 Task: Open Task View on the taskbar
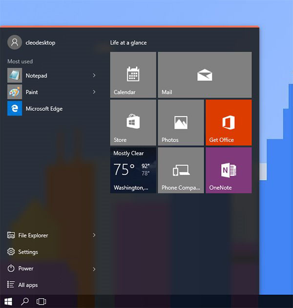tap(42, 302)
